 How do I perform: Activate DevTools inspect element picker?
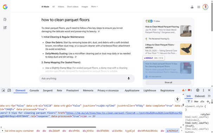(3, 90)
